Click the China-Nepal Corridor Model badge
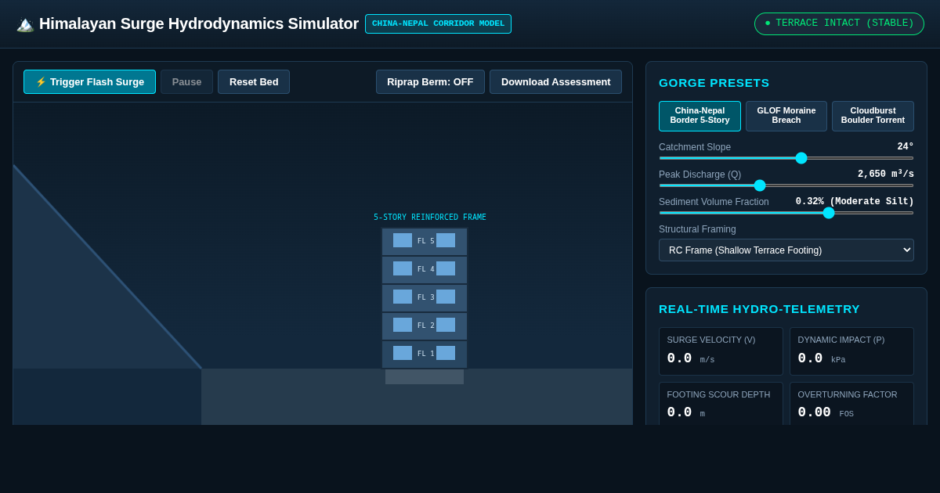Image resolution: width=940 pixels, height=493 pixels. 438,23
